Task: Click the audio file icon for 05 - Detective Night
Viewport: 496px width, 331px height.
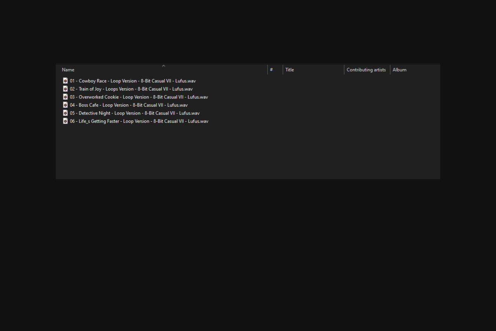Action: 65,113
